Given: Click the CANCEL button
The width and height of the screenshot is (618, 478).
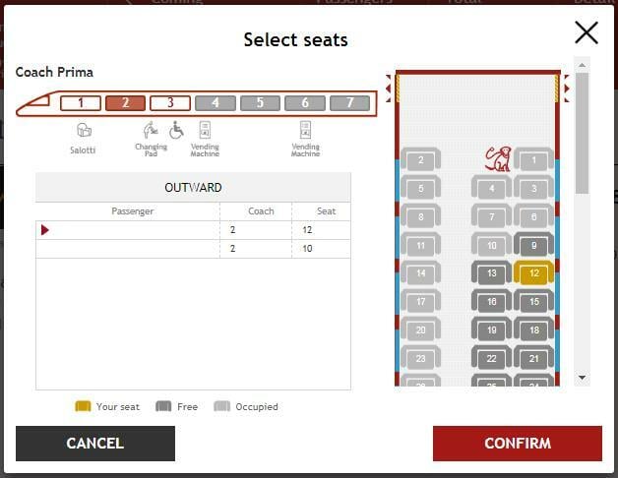Looking at the screenshot, I should [x=95, y=444].
